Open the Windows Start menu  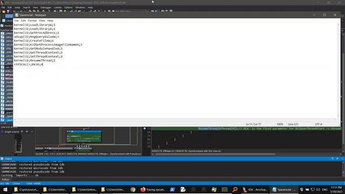coord(5,190)
